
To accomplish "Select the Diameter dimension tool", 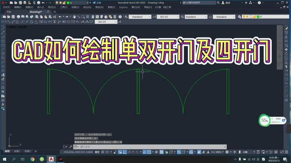I will [32, 22].
